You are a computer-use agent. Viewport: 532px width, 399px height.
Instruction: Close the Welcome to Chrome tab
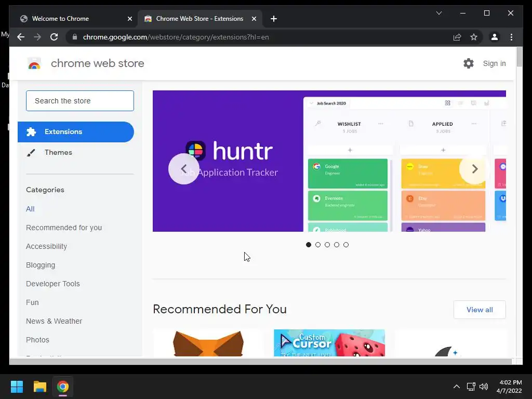129,19
